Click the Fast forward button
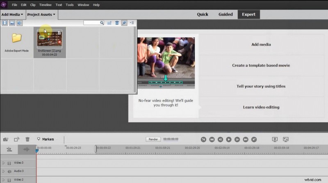 (246, 139)
